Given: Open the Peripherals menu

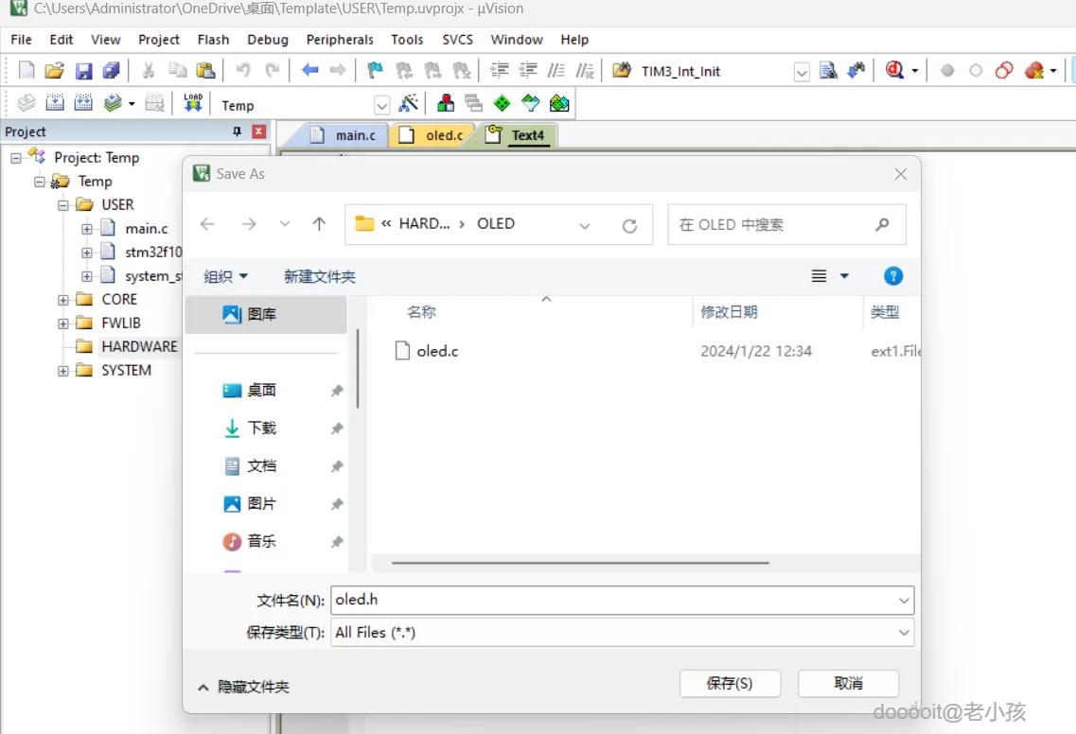Looking at the screenshot, I should (x=340, y=40).
